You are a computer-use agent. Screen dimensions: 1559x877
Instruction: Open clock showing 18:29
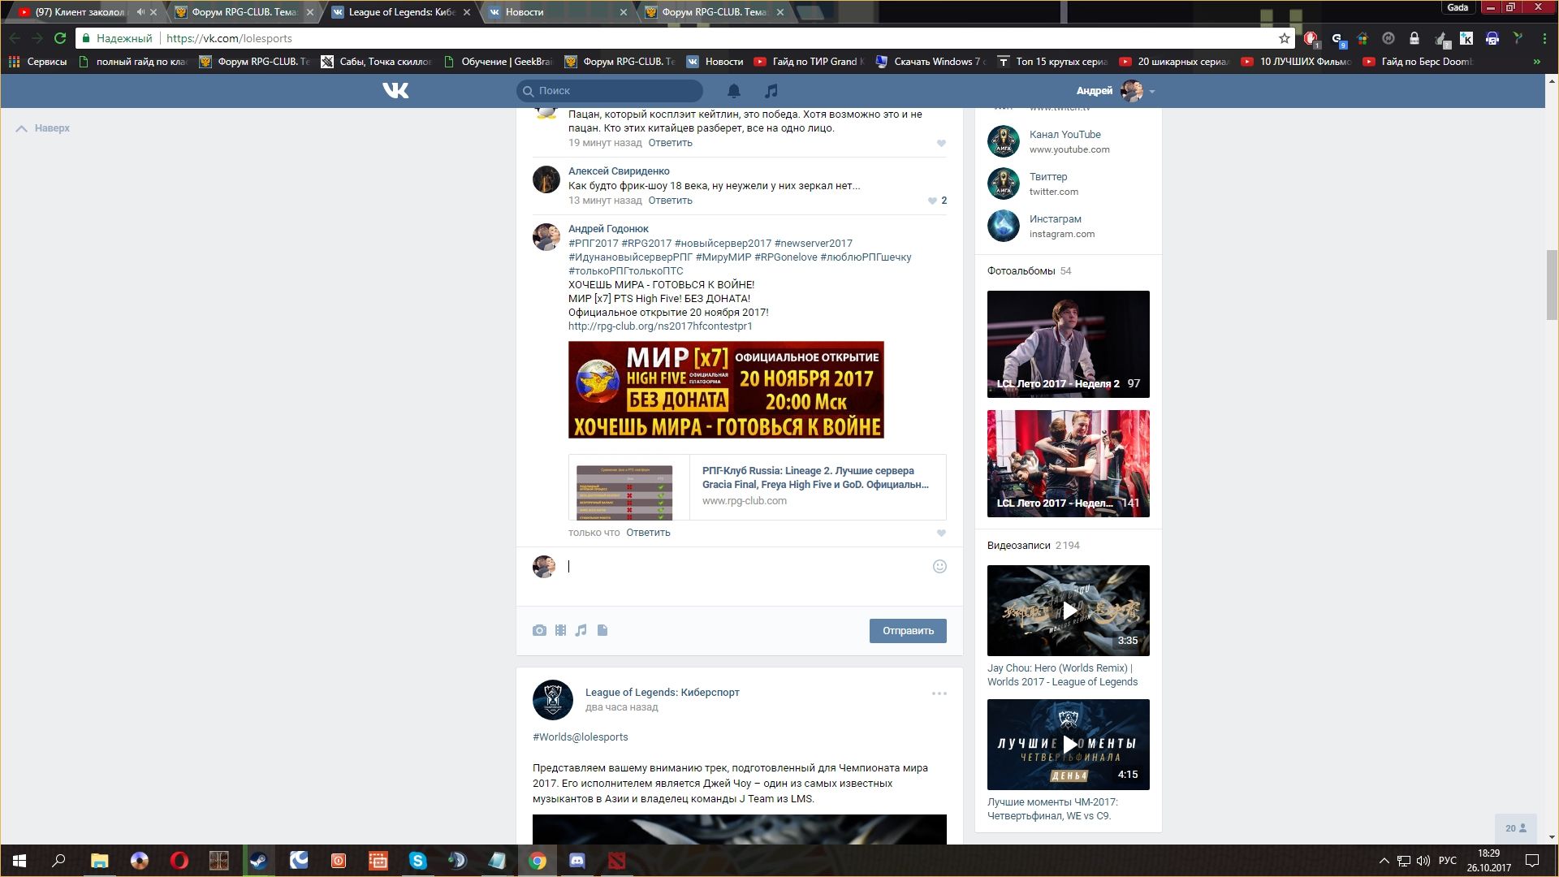coord(1489,861)
